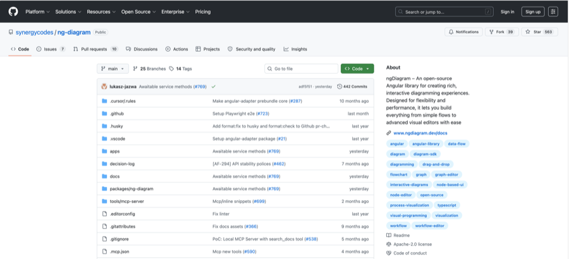
Task: Expand the Solutions menu
Action: tap(68, 11)
